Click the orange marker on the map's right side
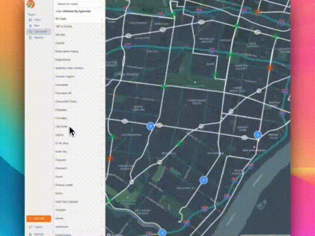The width and height of the screenshot is (315, 236). [x=270, y=68]
